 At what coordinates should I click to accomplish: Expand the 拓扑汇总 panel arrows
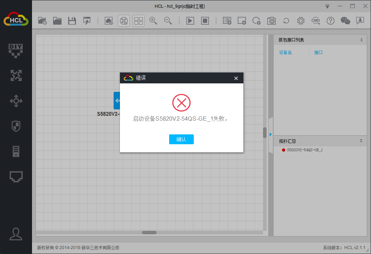point(361,141)
